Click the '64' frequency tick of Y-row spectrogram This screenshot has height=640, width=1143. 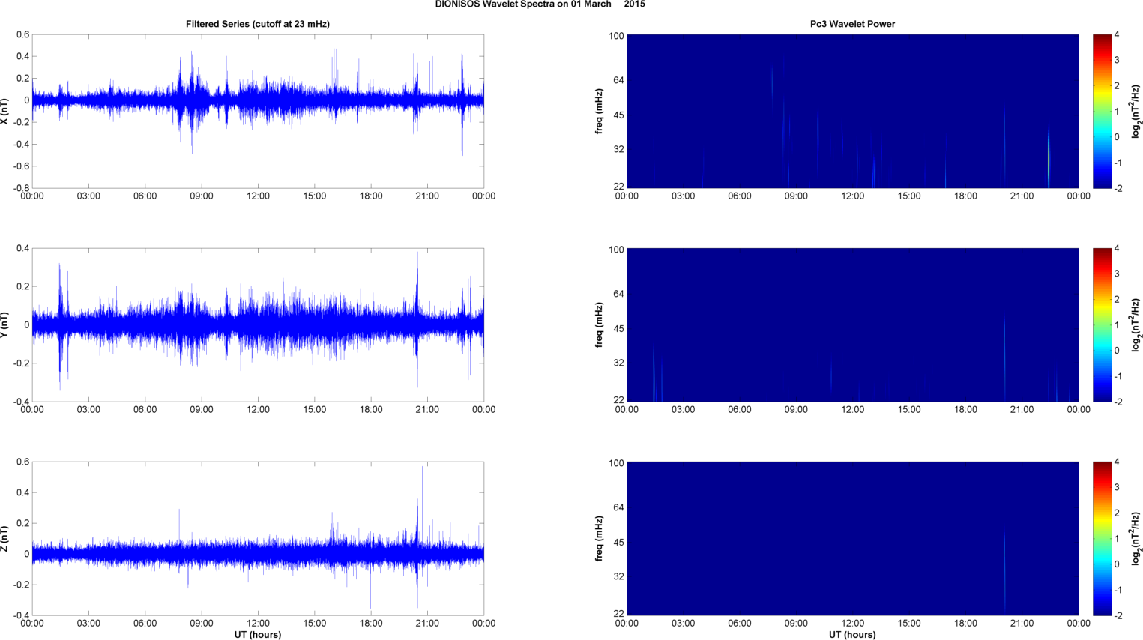coord(618,294)
